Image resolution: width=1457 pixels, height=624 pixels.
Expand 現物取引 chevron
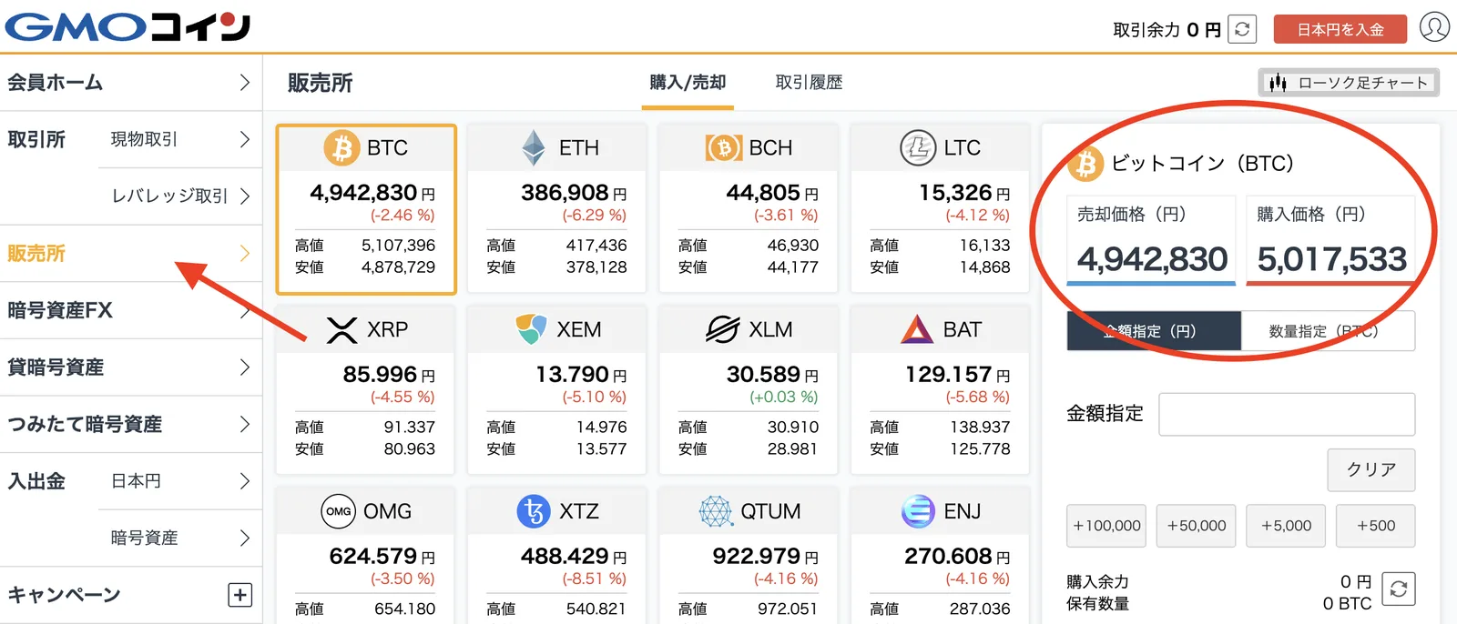pyautogui.click(x=244, y=139)
